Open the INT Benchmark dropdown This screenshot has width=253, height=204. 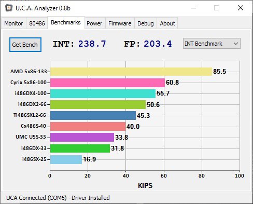click(x=212, y=44)
